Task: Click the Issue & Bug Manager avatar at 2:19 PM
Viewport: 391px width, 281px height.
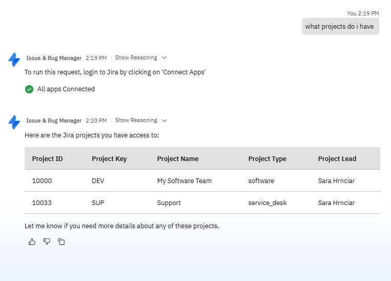Action: pos(14,59)
